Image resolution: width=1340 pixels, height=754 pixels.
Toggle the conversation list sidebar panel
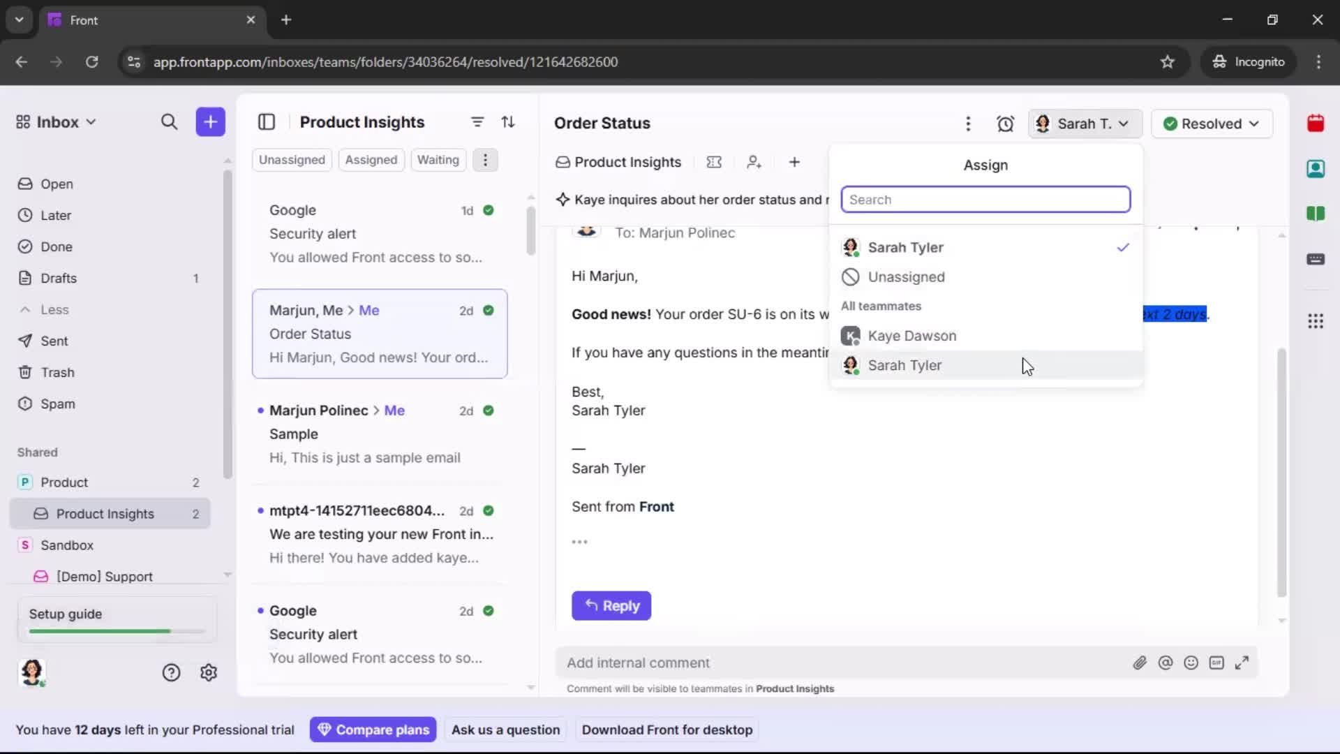[x=267, y=121]
